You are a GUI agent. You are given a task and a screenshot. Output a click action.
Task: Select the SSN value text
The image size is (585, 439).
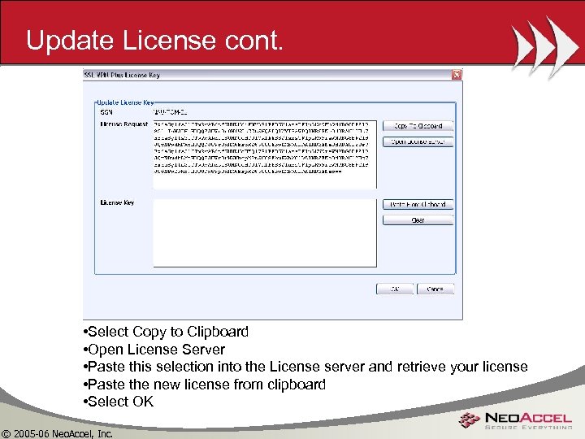170,112
